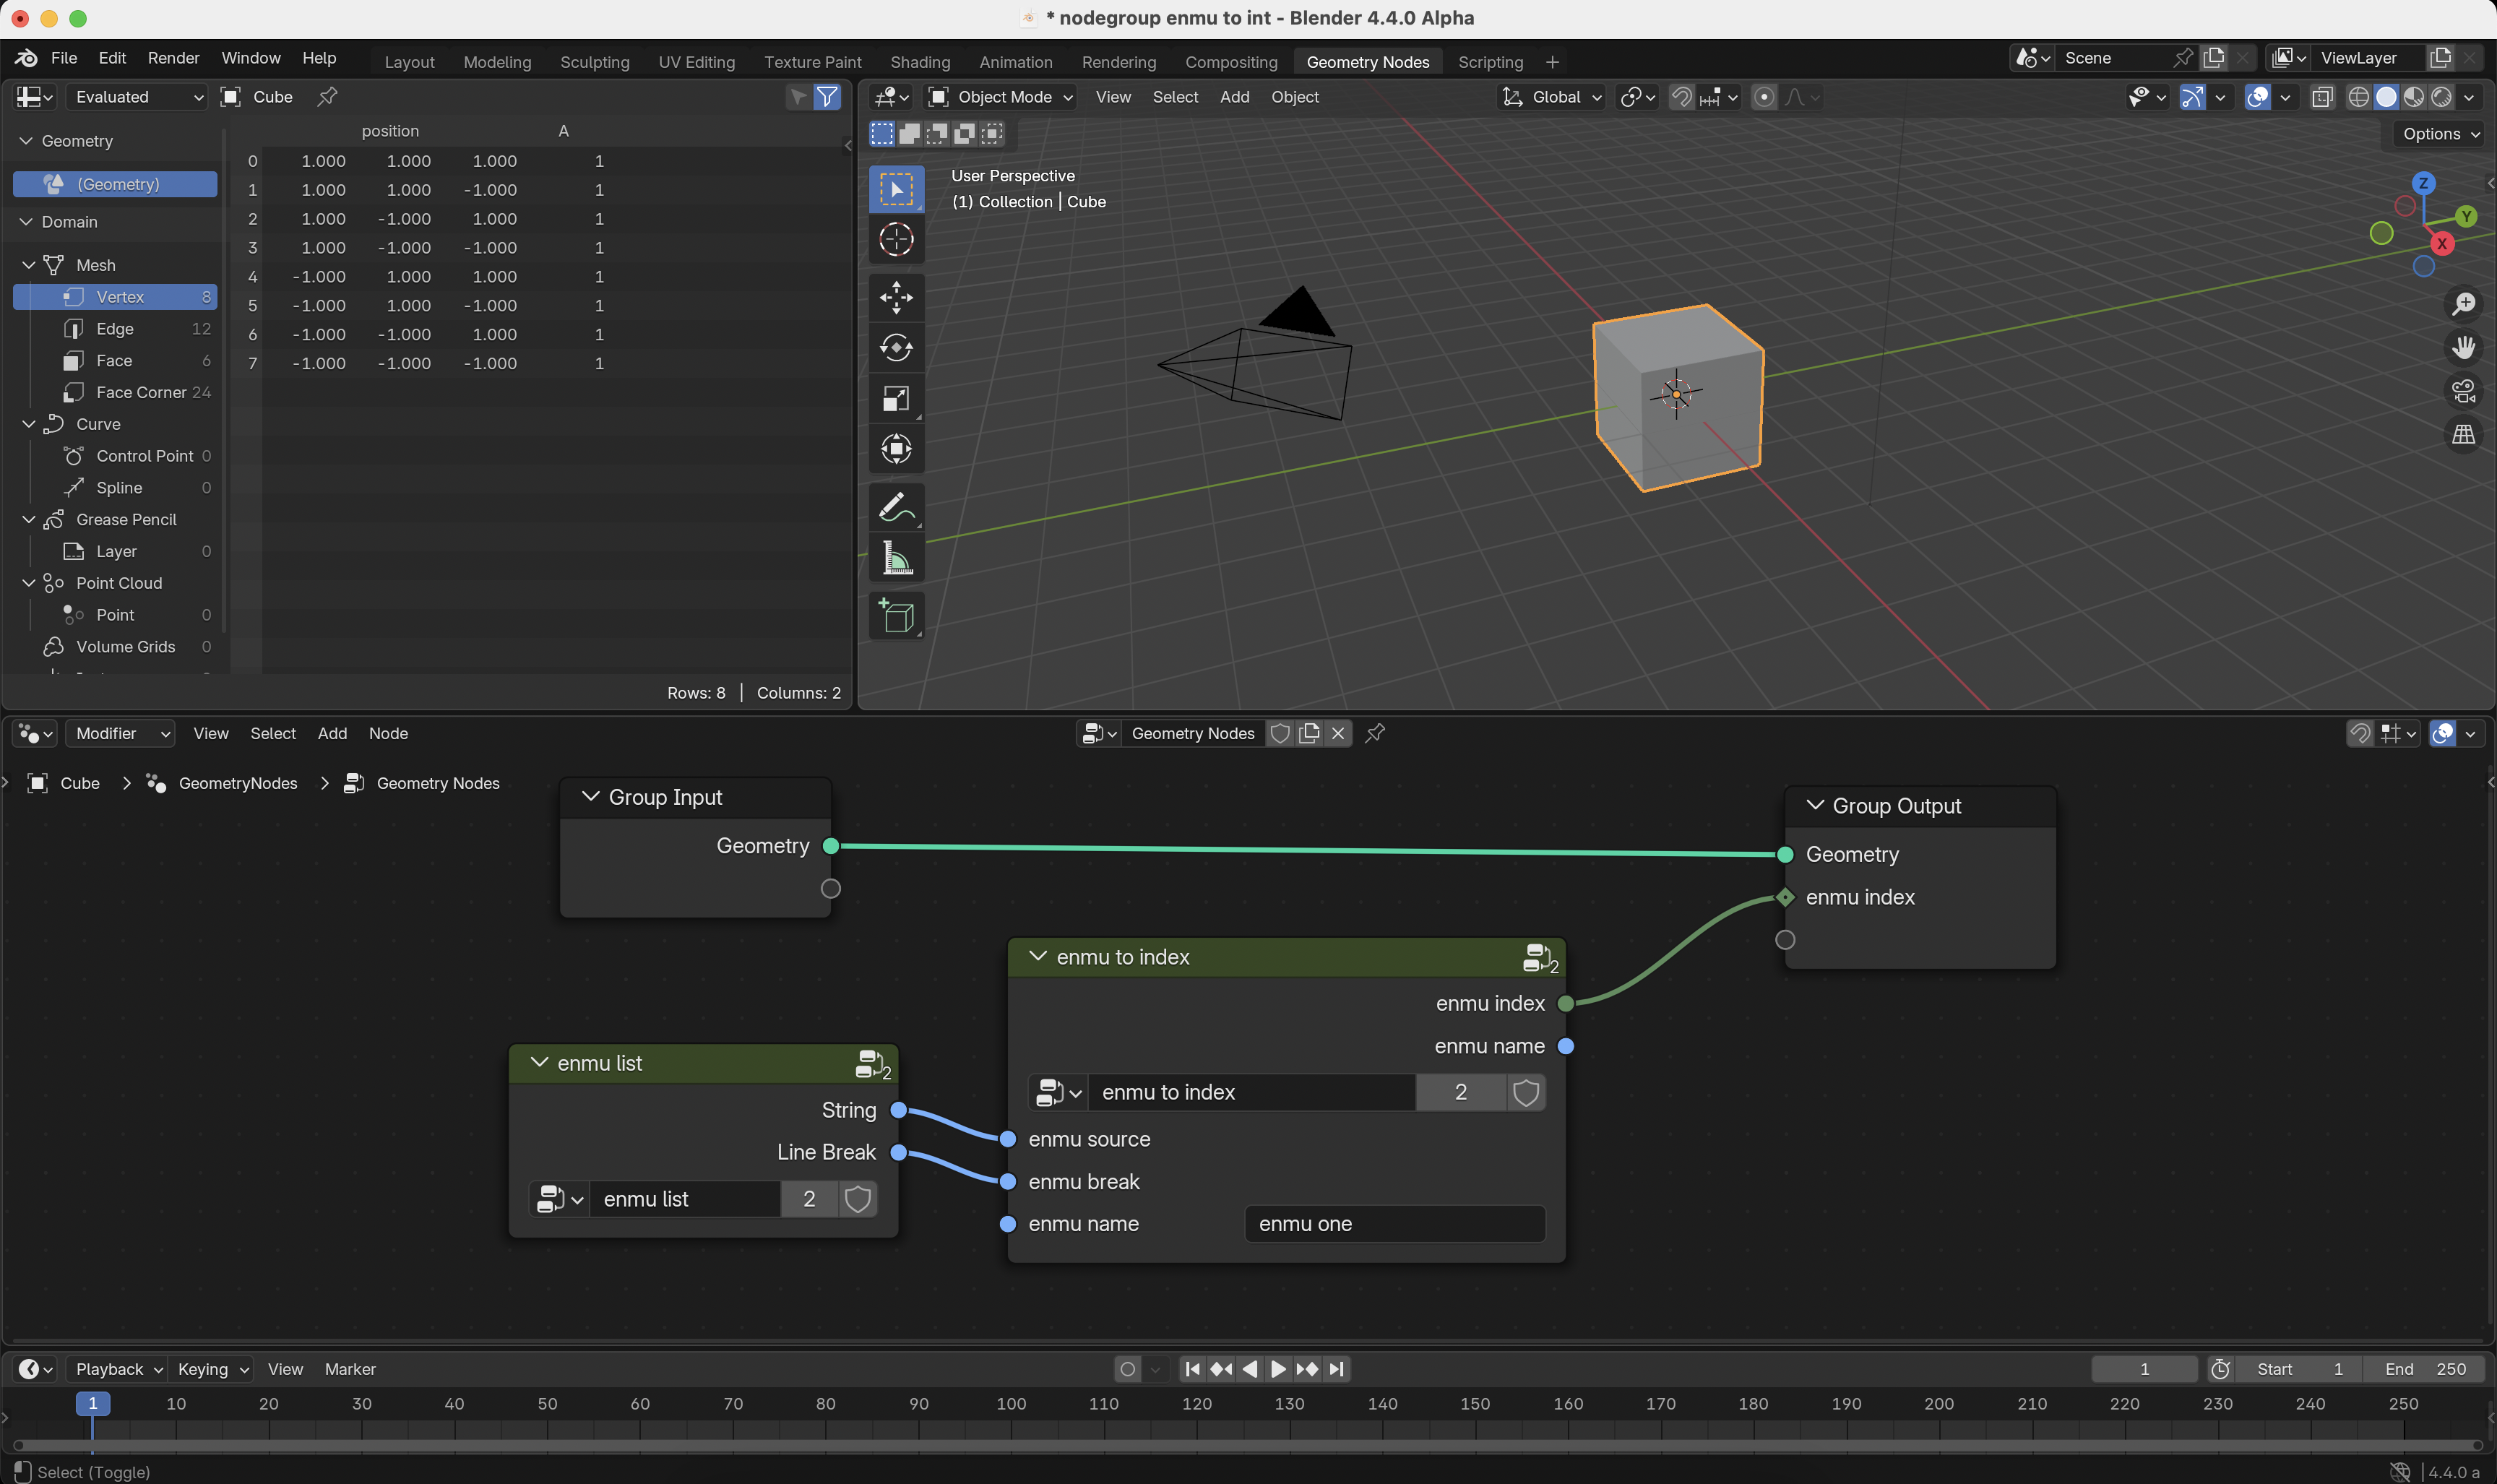Select the Move tool in viewport

896,297
